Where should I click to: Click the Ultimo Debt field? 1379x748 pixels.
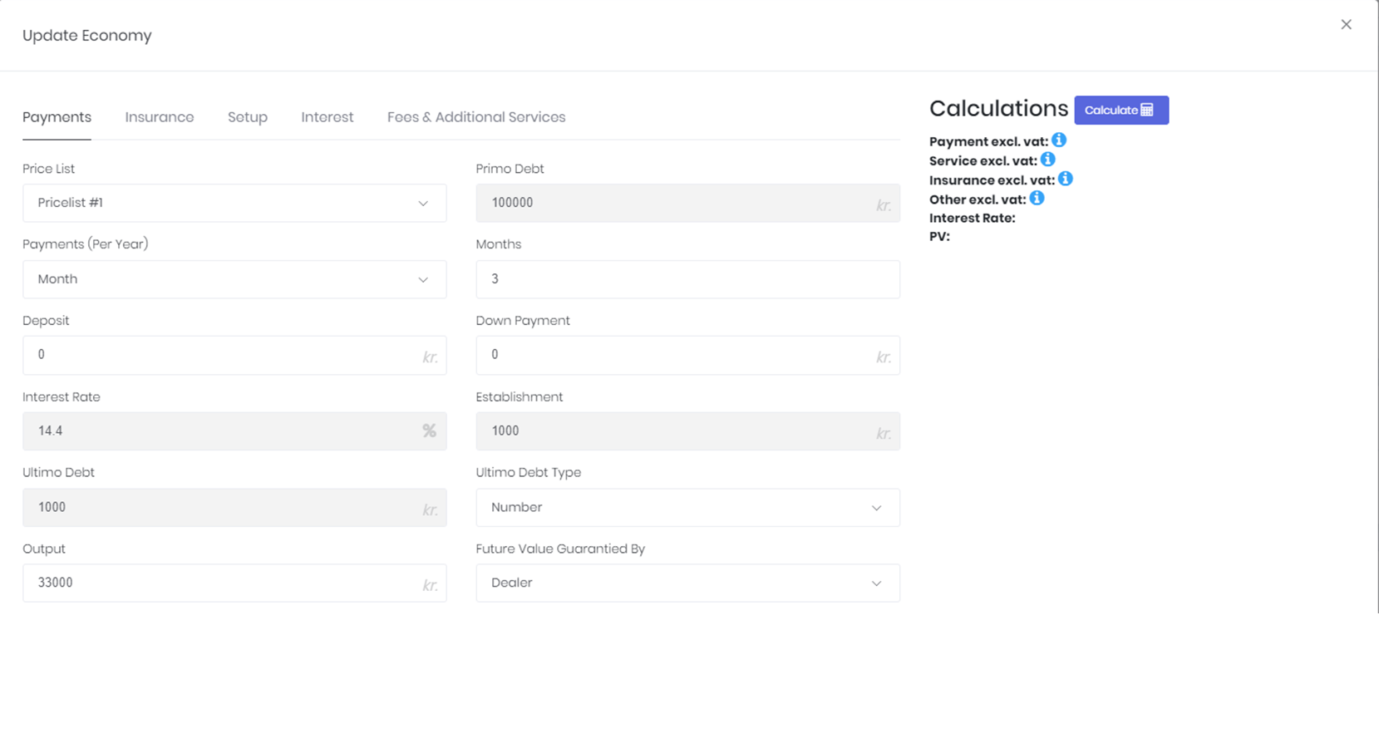pos(234,507)
